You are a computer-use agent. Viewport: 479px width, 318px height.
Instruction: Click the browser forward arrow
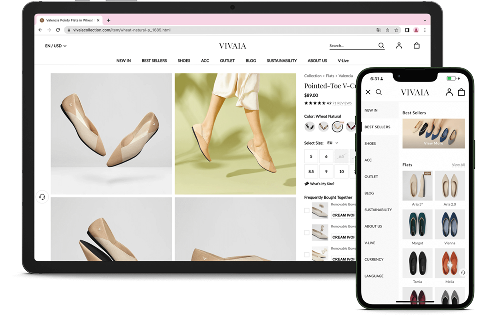click(49, 30)
